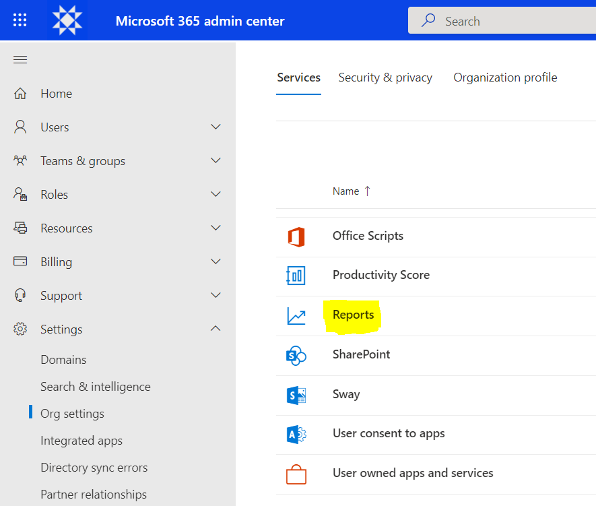The width and height of the screenshot is (596, 506).
Task: Open the Security & privacy tab
Action: pyautogui.click(x=385, y=77)
